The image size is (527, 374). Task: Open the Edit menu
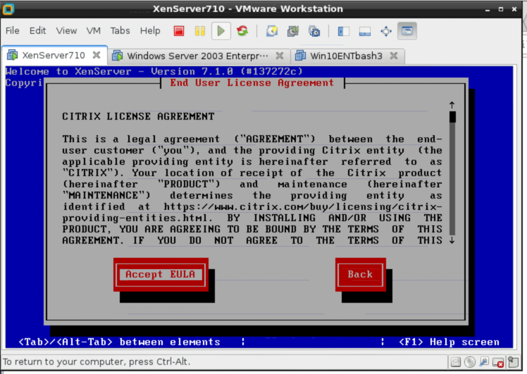point(38,30)
